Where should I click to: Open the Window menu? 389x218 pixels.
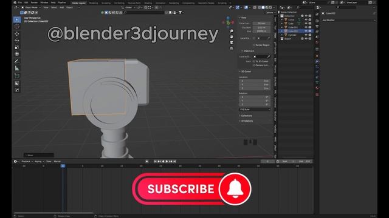pyautogui.click(x=44, y=2)
